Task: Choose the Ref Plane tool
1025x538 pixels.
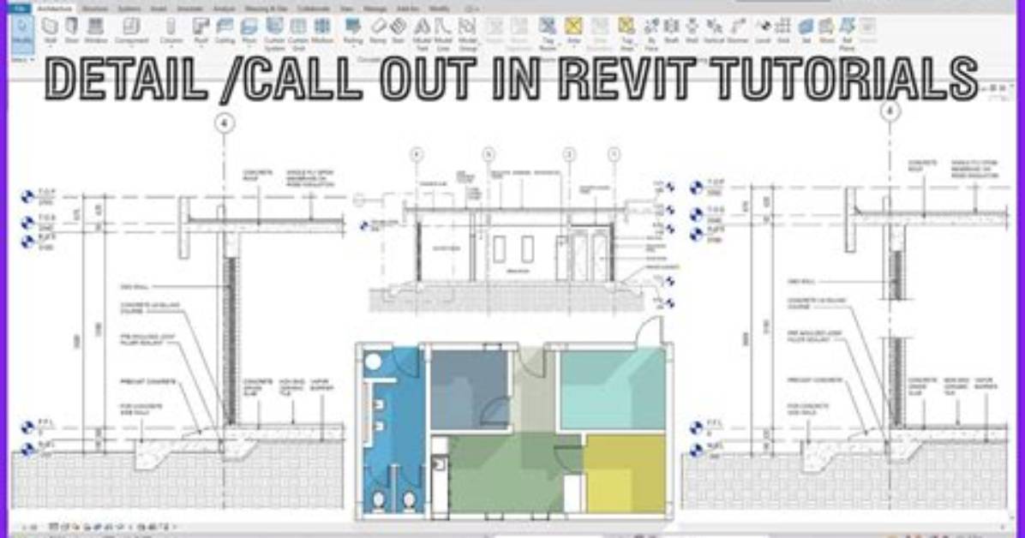Action: (848, 33)
